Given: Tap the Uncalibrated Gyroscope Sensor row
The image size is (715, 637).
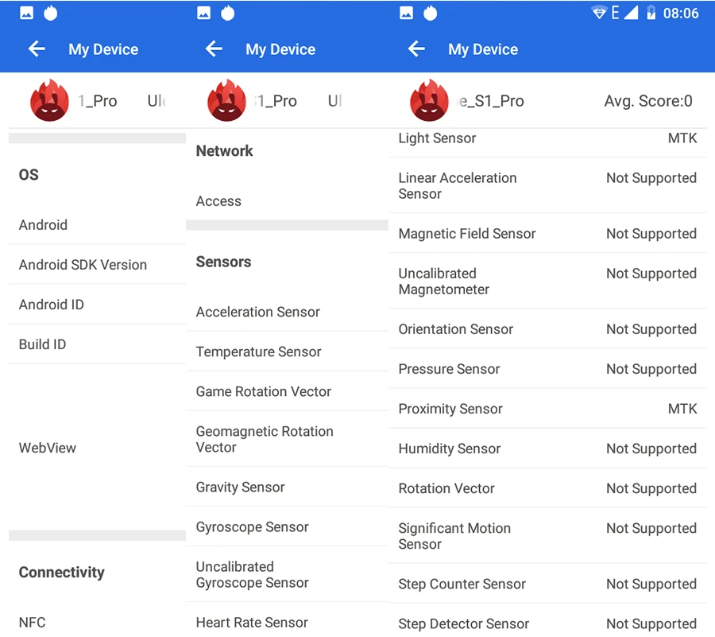Looking at the screenshot, I should pos(288,574).
